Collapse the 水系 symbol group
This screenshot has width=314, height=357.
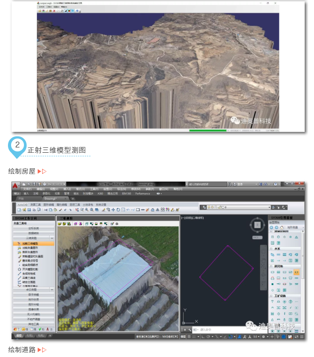pyautogui.click(x=271, y=249)
